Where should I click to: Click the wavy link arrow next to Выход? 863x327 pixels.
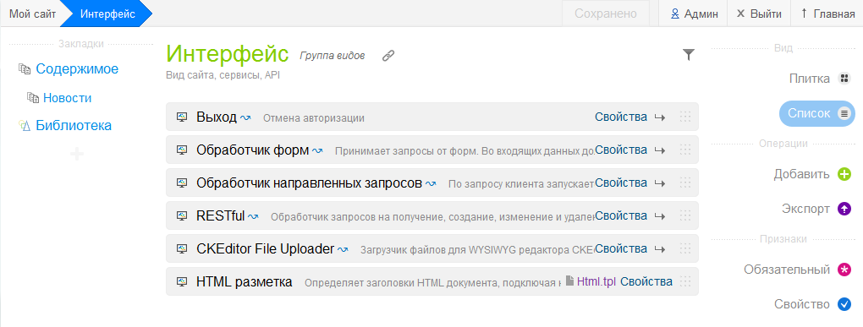(245, 117)
